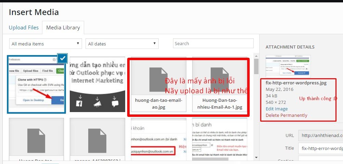Select the huong-dan-tao-email-ao.jpg file item
Image resolution: width=343 pixels, height=164 pixels.
tap(159, 84)
